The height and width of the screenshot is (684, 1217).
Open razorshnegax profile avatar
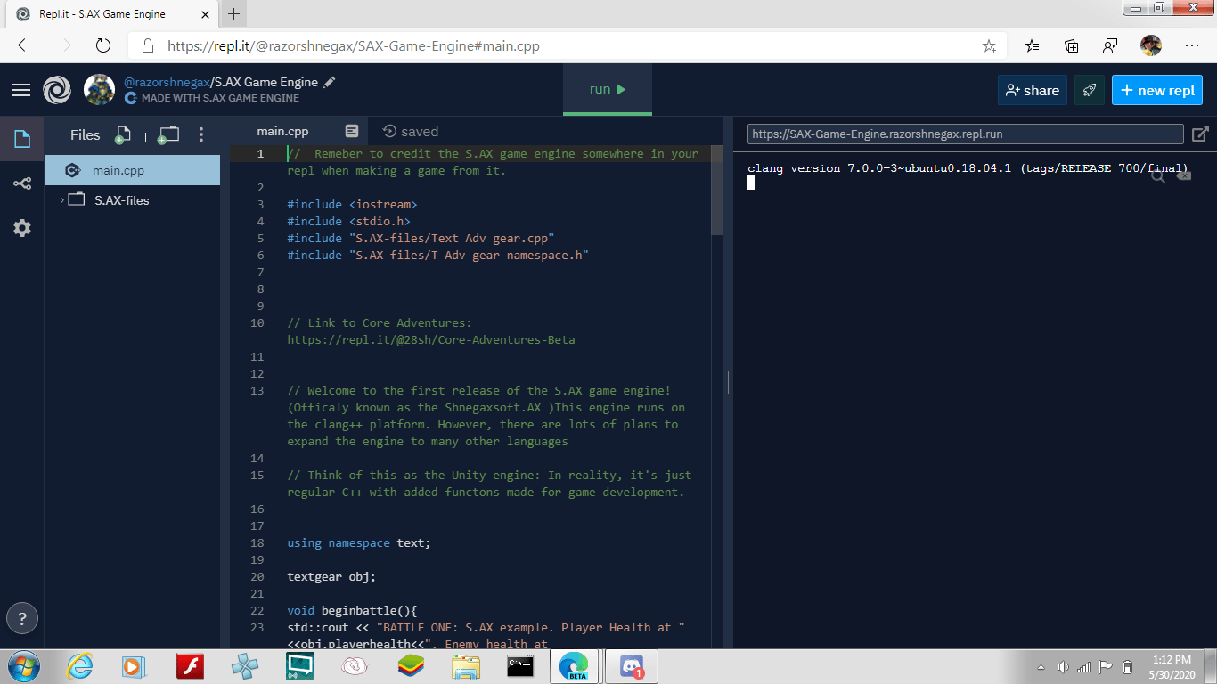(x=99, y=89)
